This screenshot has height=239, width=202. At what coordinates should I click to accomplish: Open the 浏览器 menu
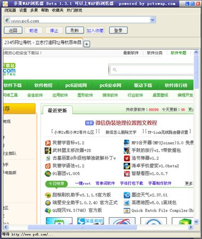pos(10,11)
